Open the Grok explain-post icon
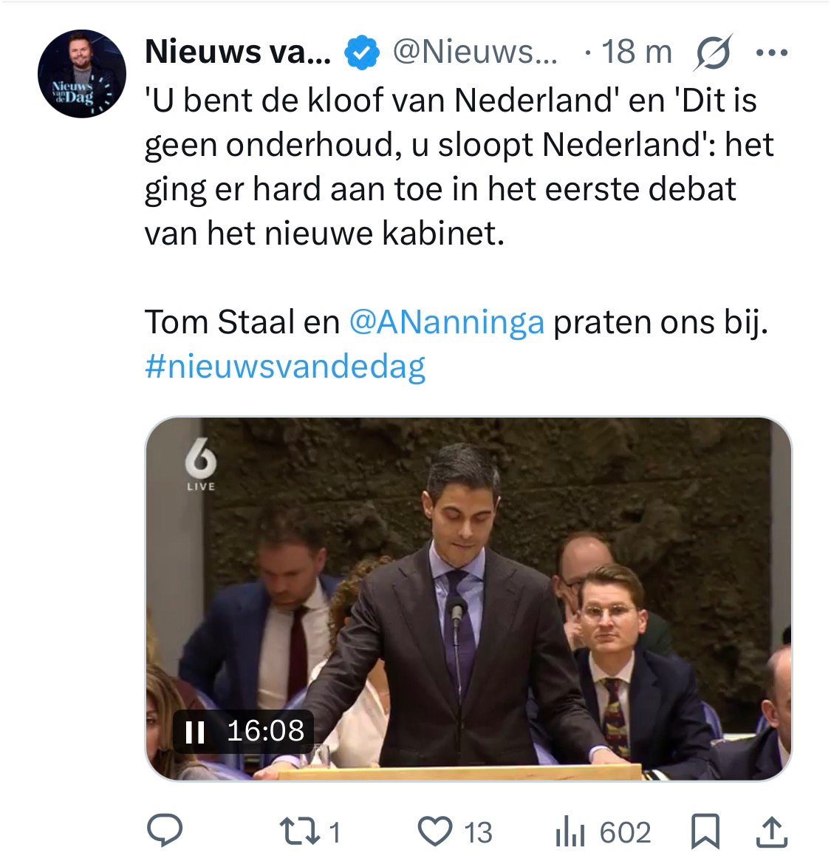Screen dimensions: 831x864 714,53
